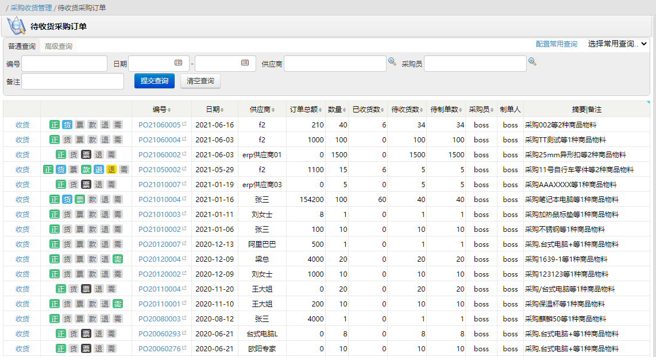Open purchase order PO20060293

[159, 333]
